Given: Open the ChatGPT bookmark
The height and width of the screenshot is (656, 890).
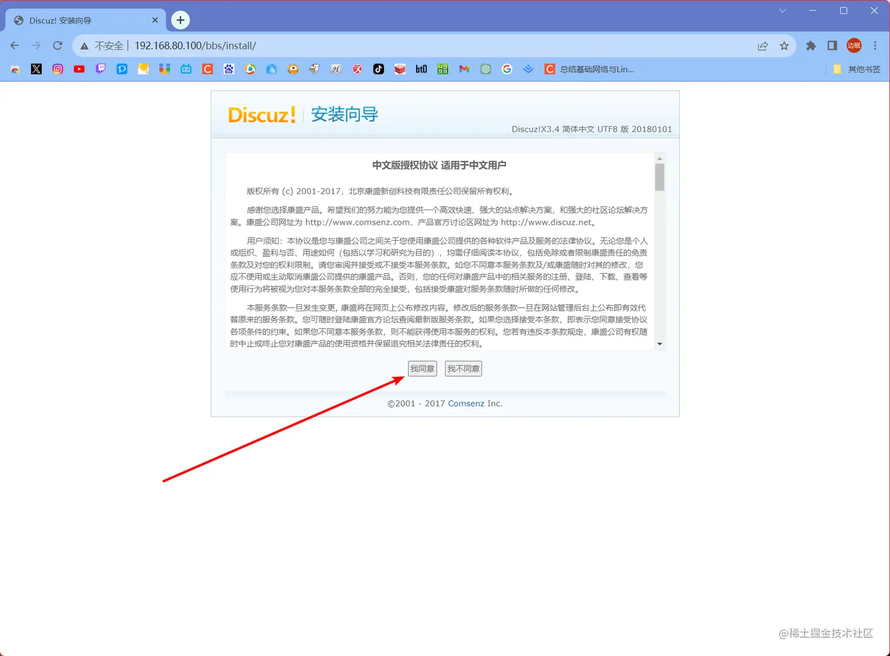Looking at the screenshot, I should click(486, 69).
